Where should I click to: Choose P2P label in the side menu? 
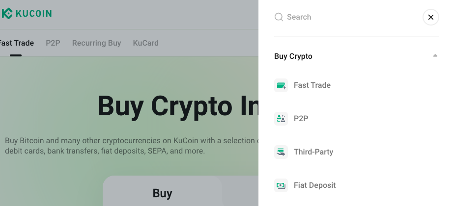click(301, 119)
